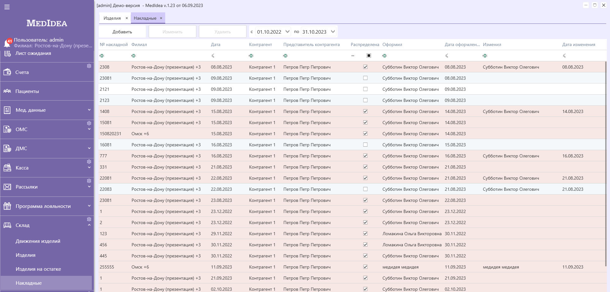The width and height of the screenshot is (610, 292).
Task: Open the hamburger menu icon
Action: [x=7, y=7]
